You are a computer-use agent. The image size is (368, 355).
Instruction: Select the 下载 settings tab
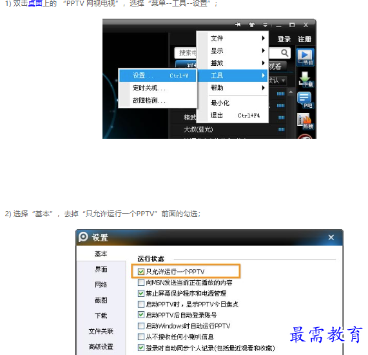click(101, 316)
